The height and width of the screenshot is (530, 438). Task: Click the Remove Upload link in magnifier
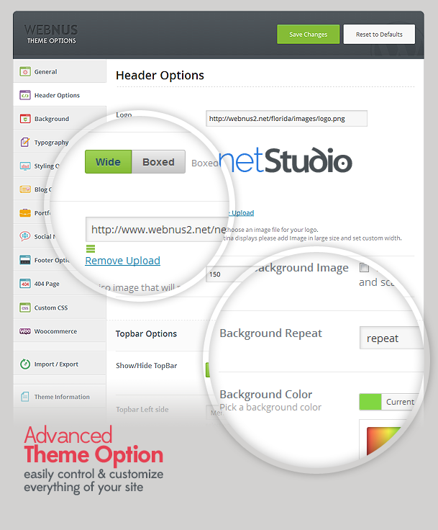(122, 261)
